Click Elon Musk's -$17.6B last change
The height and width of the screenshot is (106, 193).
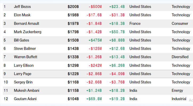(93, 15)
